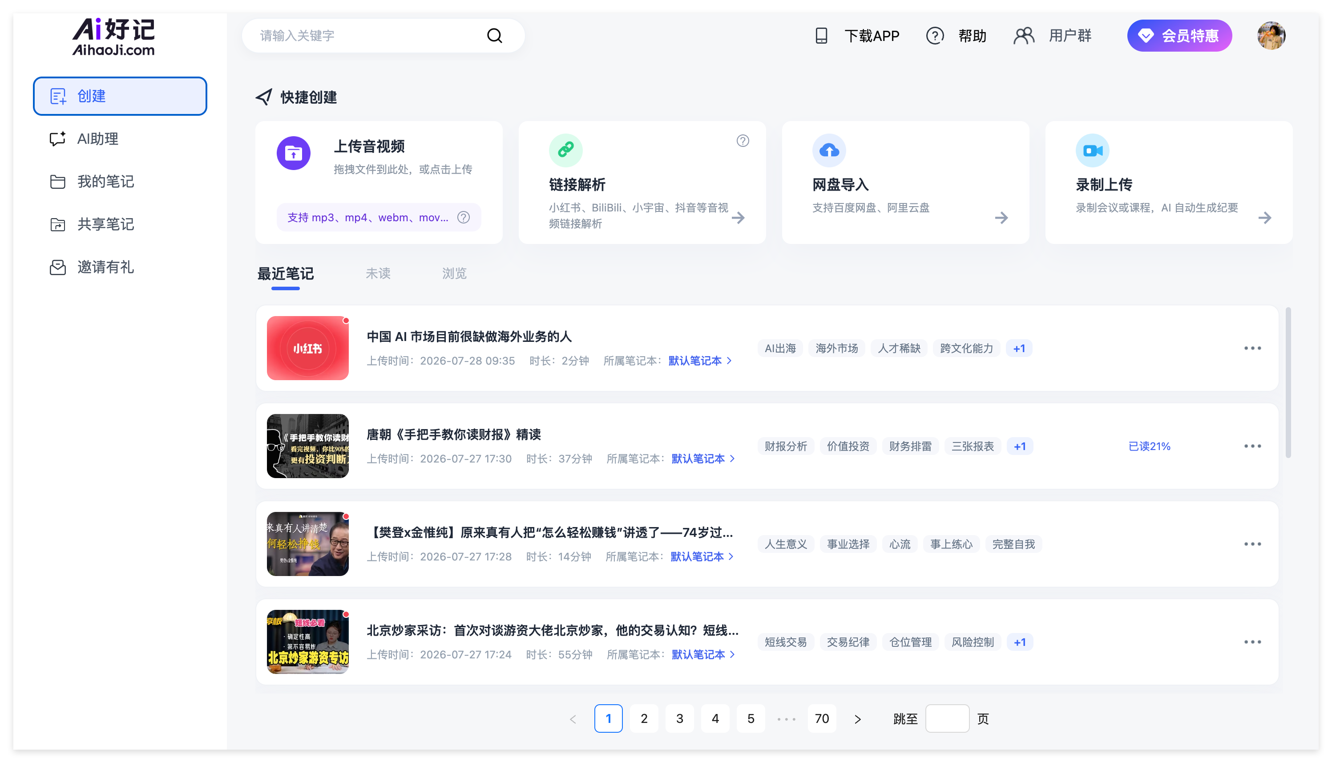1332x763 pixels.
Task: Click the 快捷创建 paper plane icon
Action: coord(263,97)
